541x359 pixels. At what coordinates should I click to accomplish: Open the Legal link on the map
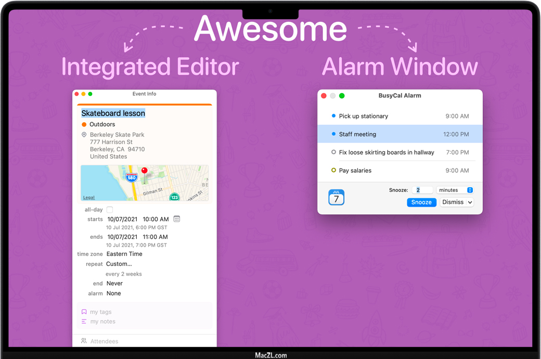89,198
